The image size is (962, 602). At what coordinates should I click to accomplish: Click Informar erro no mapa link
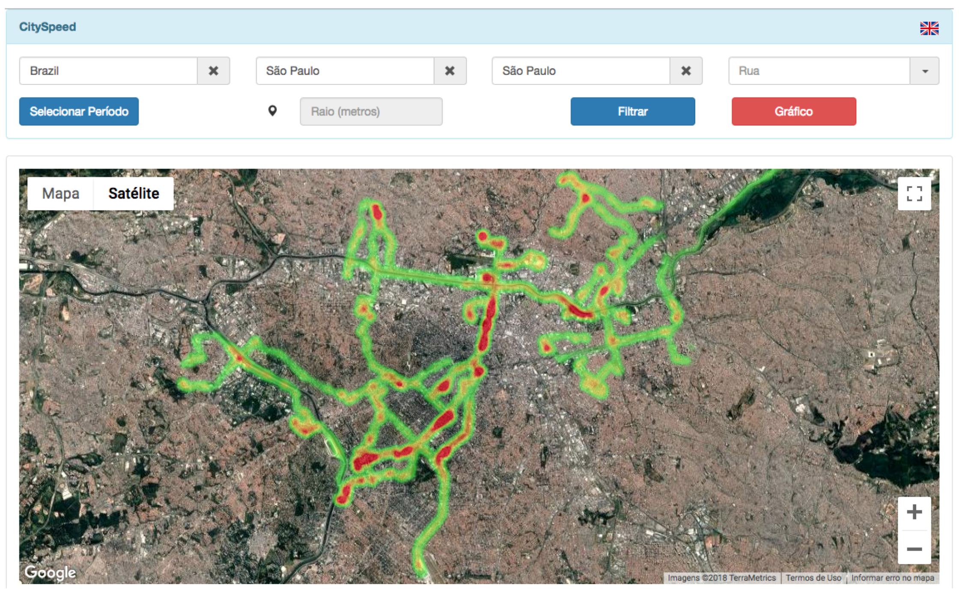tap(892, 578)
